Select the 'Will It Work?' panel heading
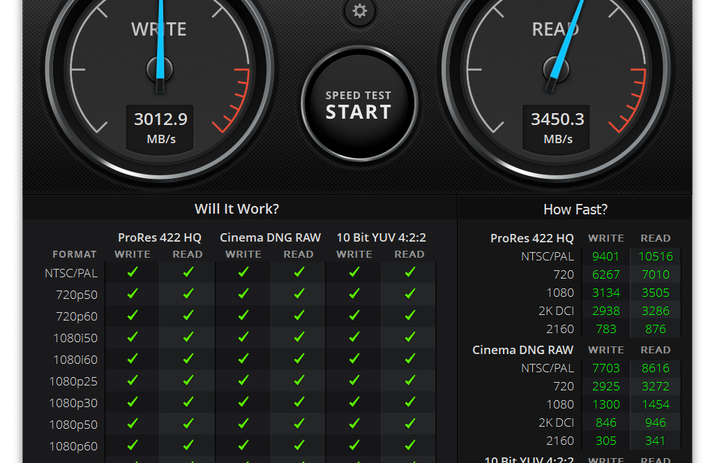 coord(236,209)
